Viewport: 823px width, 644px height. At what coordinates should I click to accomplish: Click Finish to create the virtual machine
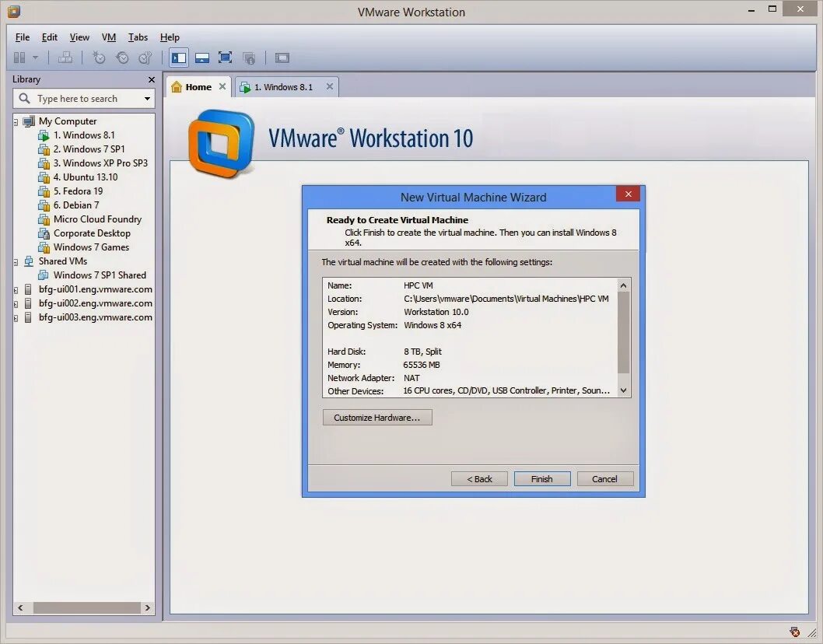coord(542,479)
